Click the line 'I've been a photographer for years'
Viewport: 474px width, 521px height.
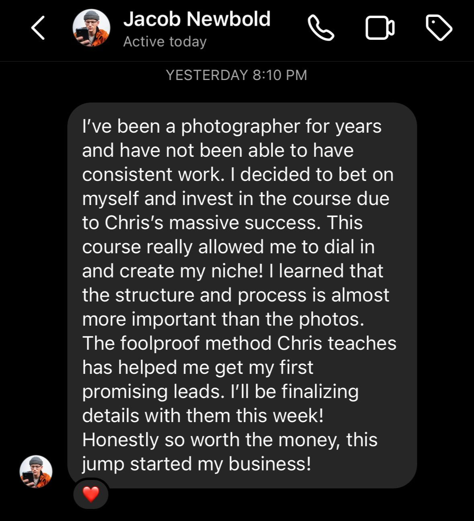click(x=232, y=126)
